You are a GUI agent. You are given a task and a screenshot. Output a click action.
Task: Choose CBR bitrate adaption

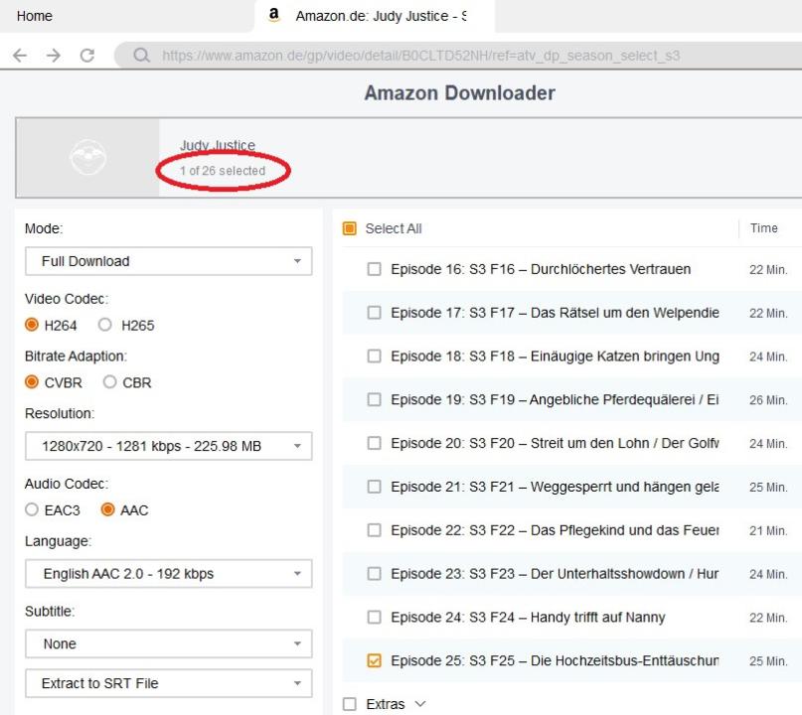click(x=111, y=382)
